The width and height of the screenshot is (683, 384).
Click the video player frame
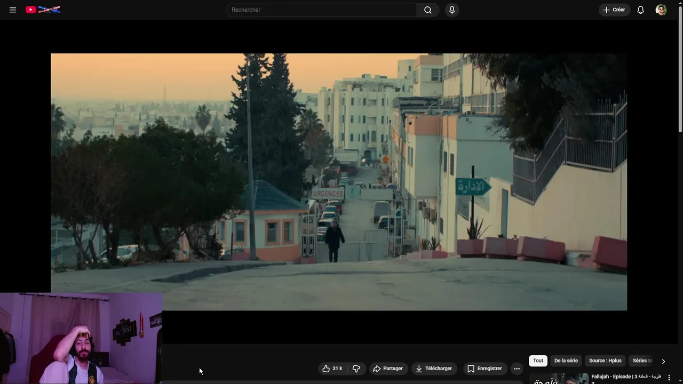click(339, 182)
